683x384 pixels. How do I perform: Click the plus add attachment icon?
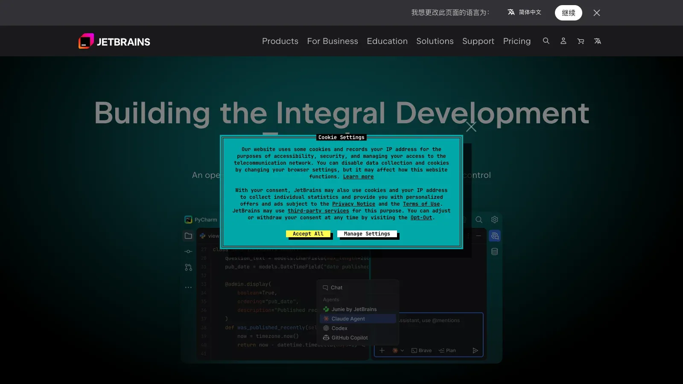click(x=382, y=350)
